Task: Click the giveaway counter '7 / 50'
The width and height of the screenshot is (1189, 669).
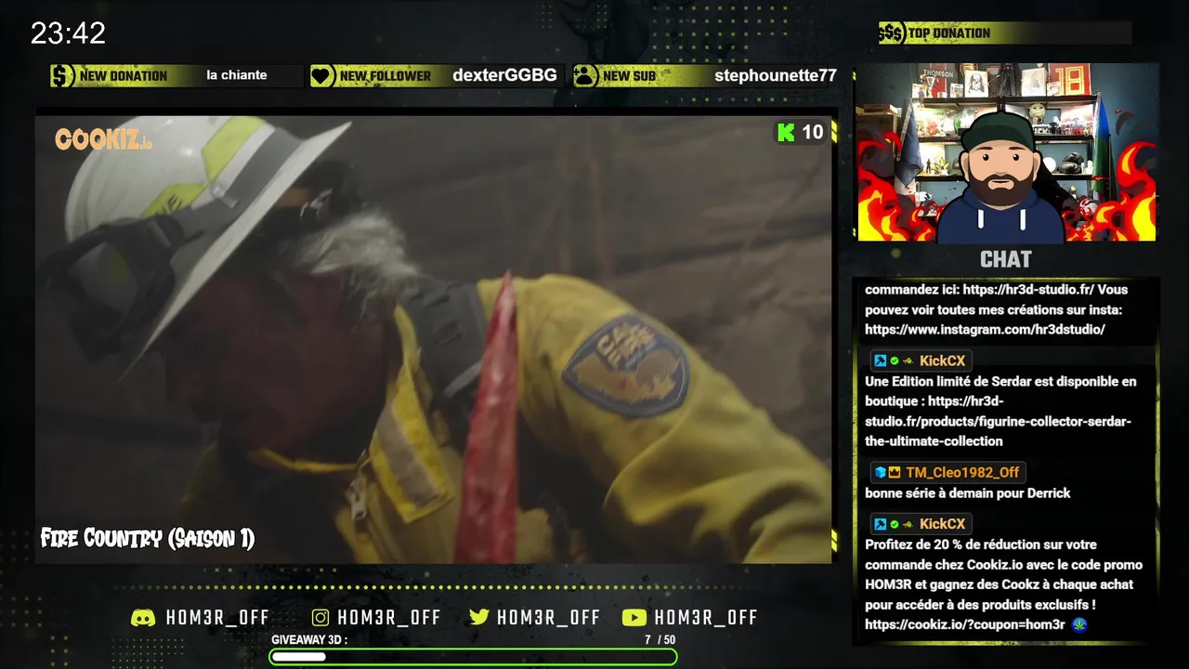Action: coord(660,640)
